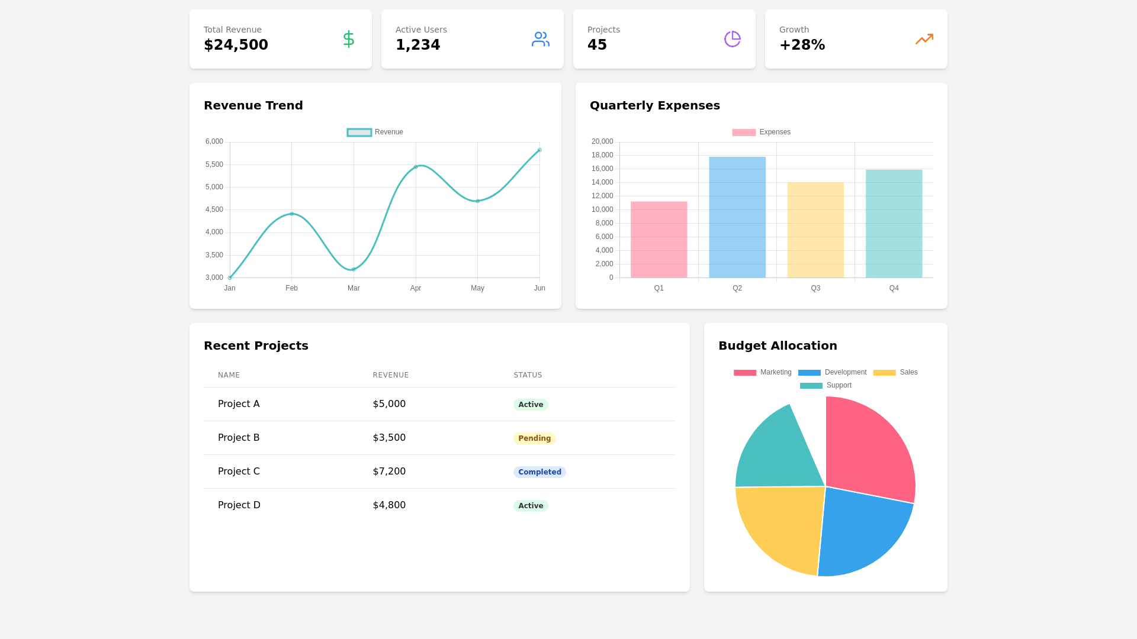
Task: Toggle the Revenue series in the legend
Action: point(374,132)
